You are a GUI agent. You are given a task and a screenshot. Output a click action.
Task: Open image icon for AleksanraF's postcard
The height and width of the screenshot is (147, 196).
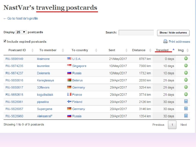coord(186,116)
